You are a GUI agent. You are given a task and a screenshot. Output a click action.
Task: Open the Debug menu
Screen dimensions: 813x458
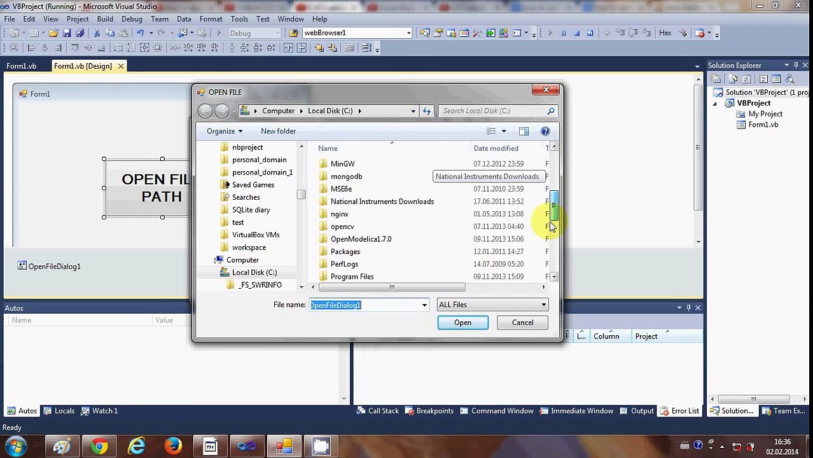click(132, 19)
